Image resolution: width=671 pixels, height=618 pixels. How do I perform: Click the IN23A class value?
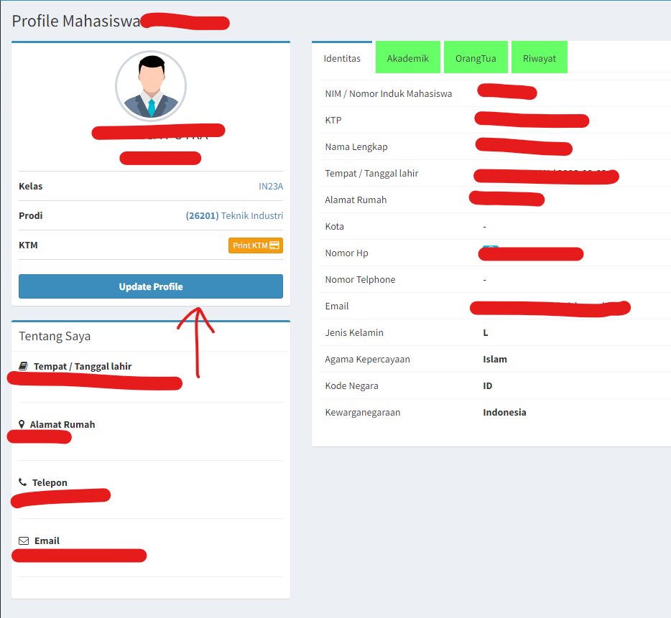(x=271, y=186)
